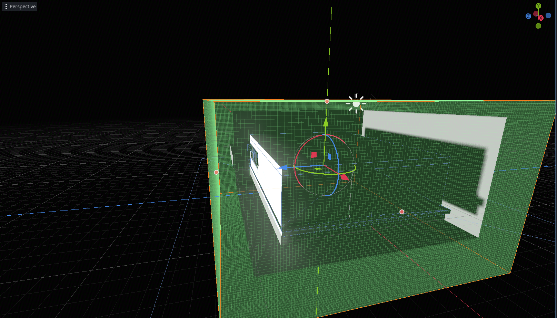The image size is (557, 318).
Task: Click the red square plane handle
Action: coord(314,155)
